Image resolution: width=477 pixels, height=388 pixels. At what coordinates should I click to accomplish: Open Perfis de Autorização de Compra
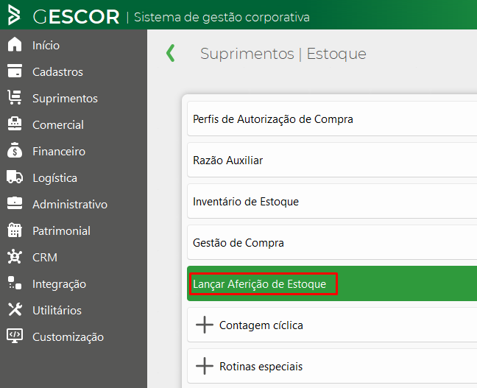(272, 119)
